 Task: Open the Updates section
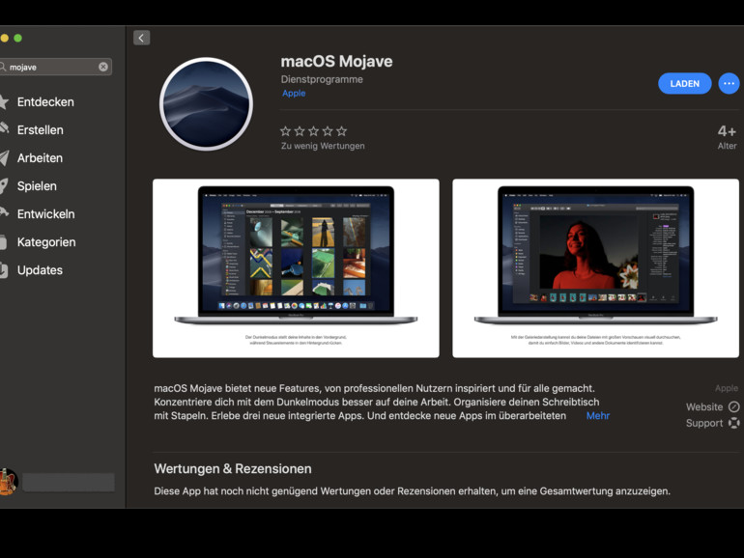tap(40, 269)
